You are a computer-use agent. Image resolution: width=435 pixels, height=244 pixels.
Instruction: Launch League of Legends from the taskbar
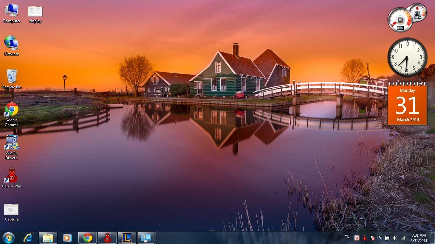coord(127,237)
